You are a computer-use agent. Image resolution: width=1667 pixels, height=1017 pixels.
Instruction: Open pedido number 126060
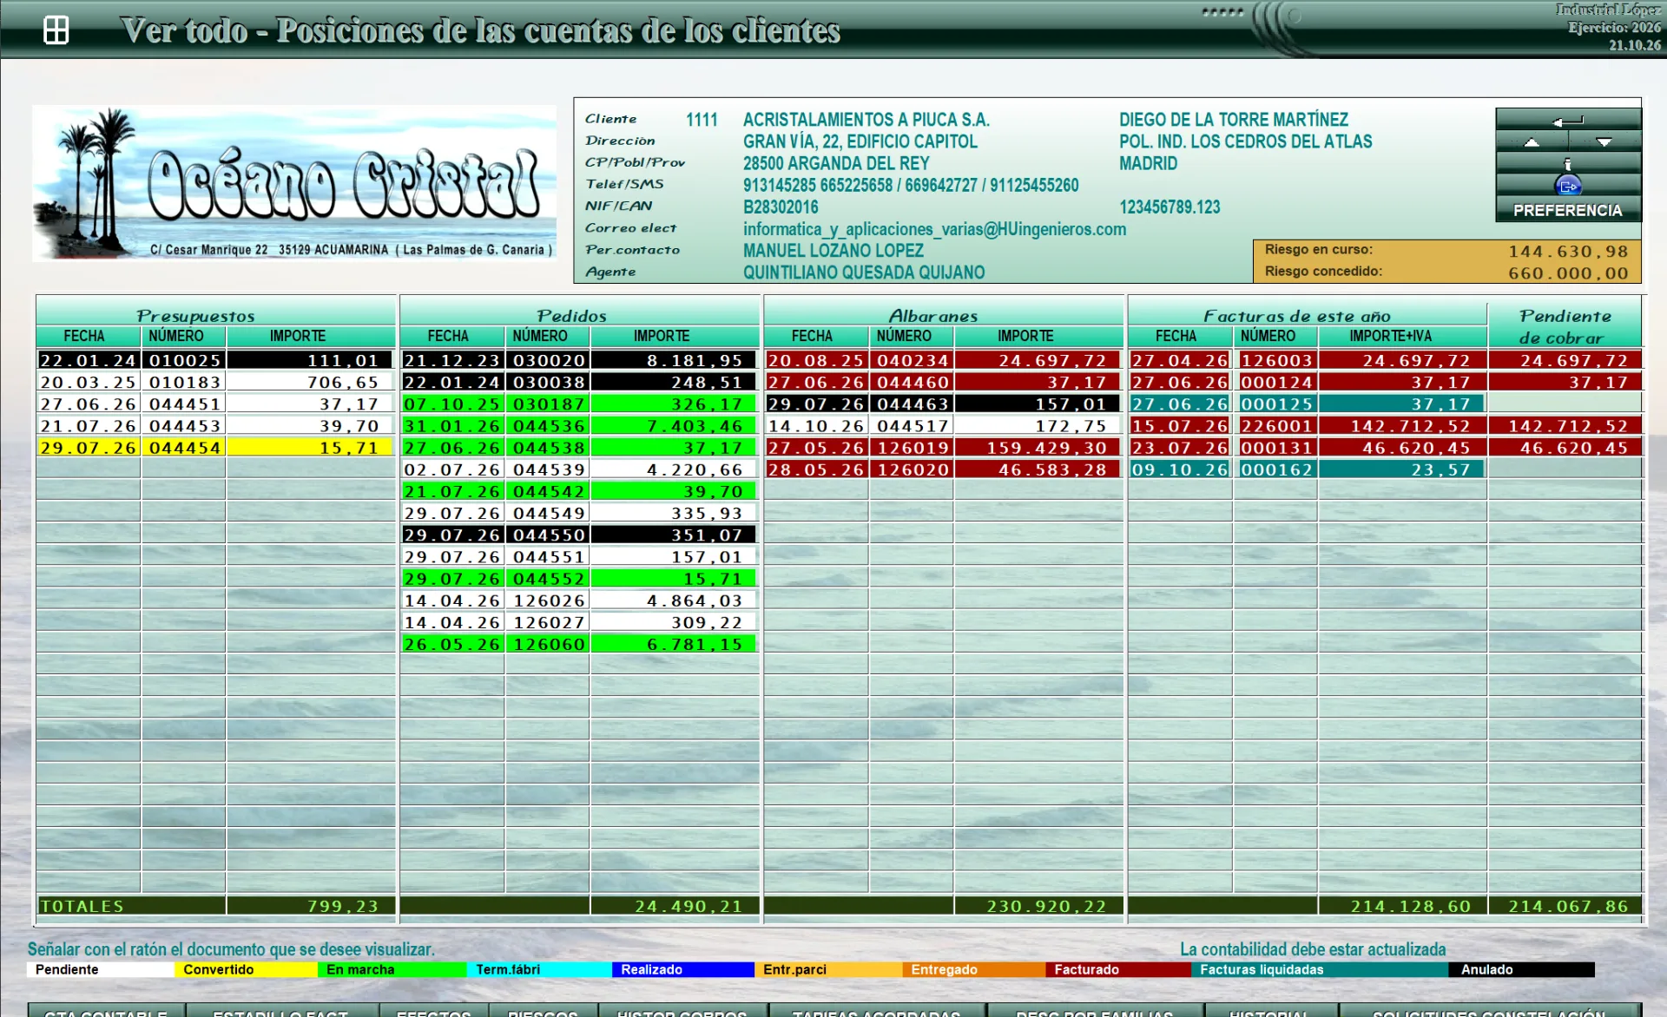point(549,644)
